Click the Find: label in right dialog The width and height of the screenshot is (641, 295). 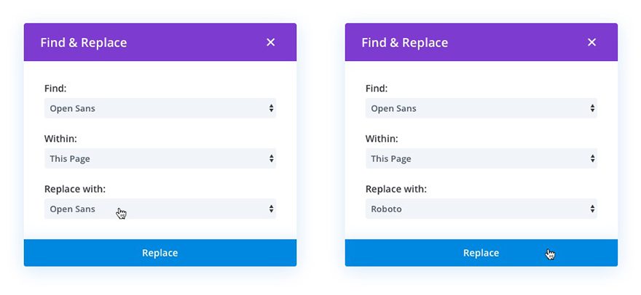377,89
